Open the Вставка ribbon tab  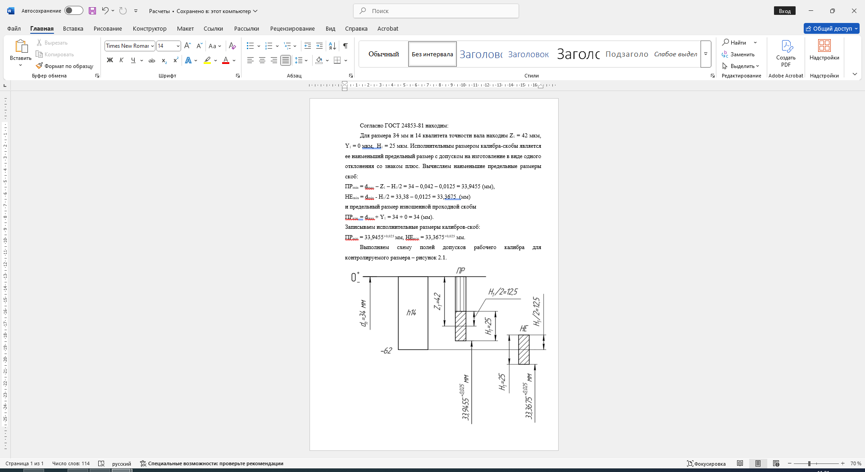coord(73,28)
